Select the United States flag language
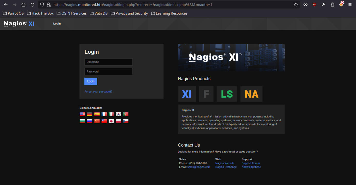356x185 pixels. click(82, 114)
